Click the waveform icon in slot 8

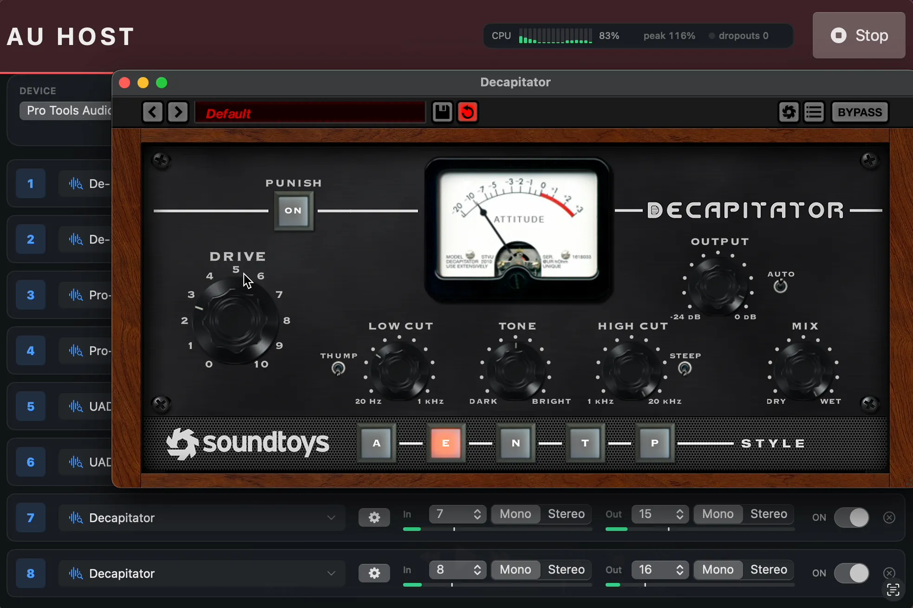coord(76,574)
